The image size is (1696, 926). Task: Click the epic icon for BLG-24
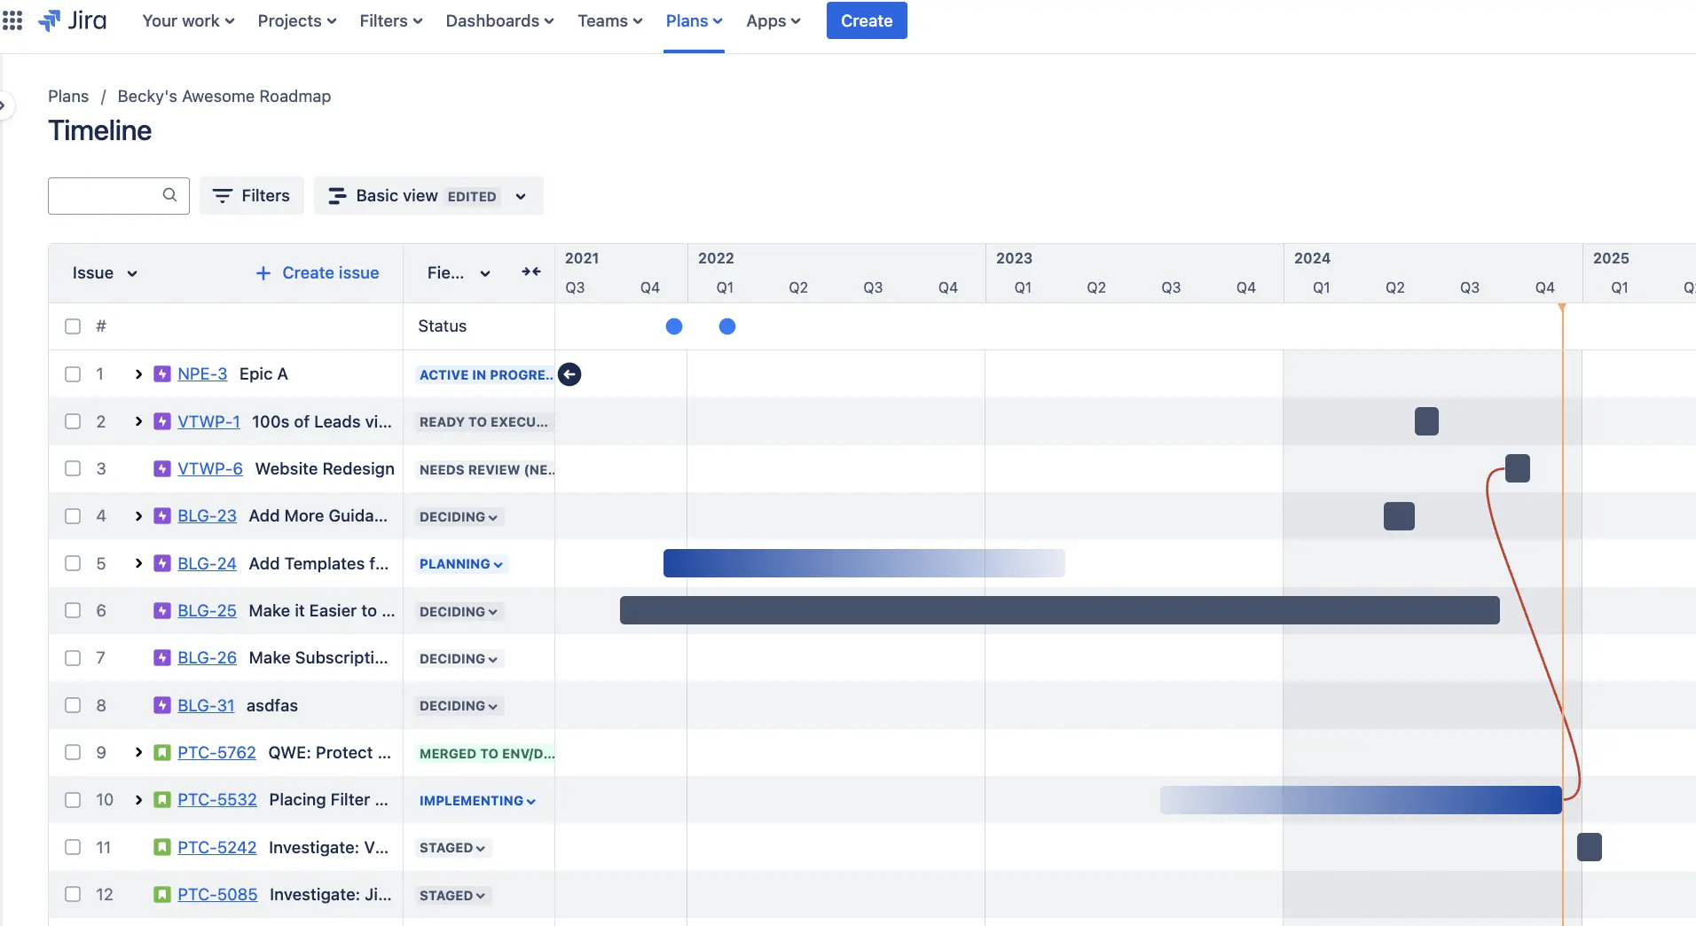162,563
